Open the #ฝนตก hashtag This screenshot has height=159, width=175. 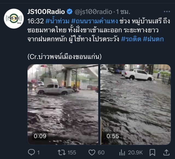(x=153, y=39)
